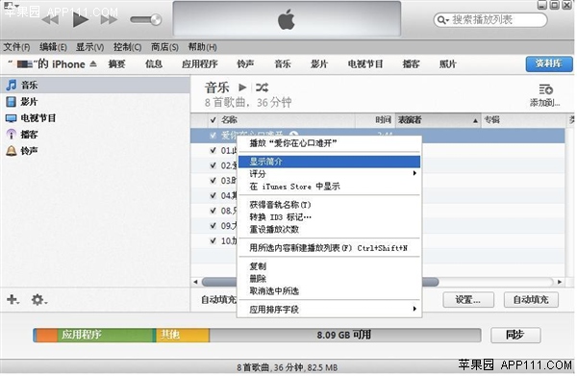Uncheck the song starting with 08

click(213, 211)
